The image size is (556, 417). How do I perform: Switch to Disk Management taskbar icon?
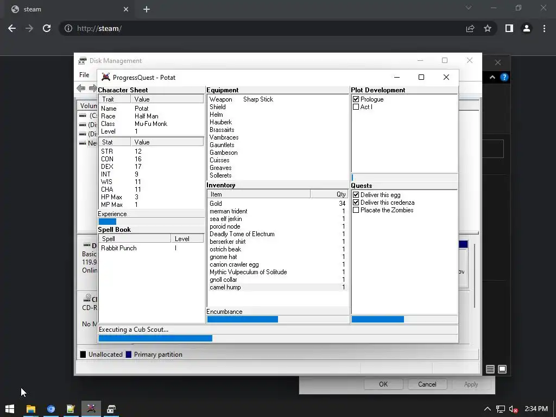pos(111,409)
